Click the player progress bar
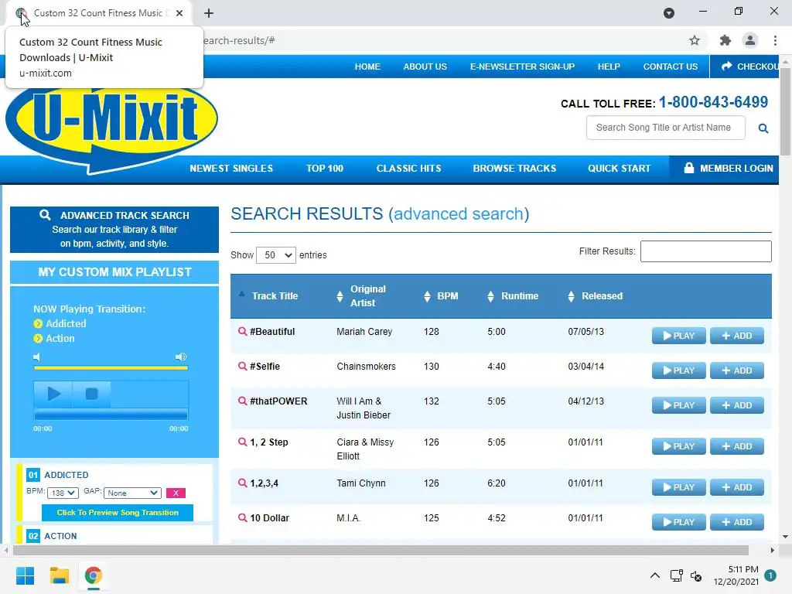 pos(111,415)
